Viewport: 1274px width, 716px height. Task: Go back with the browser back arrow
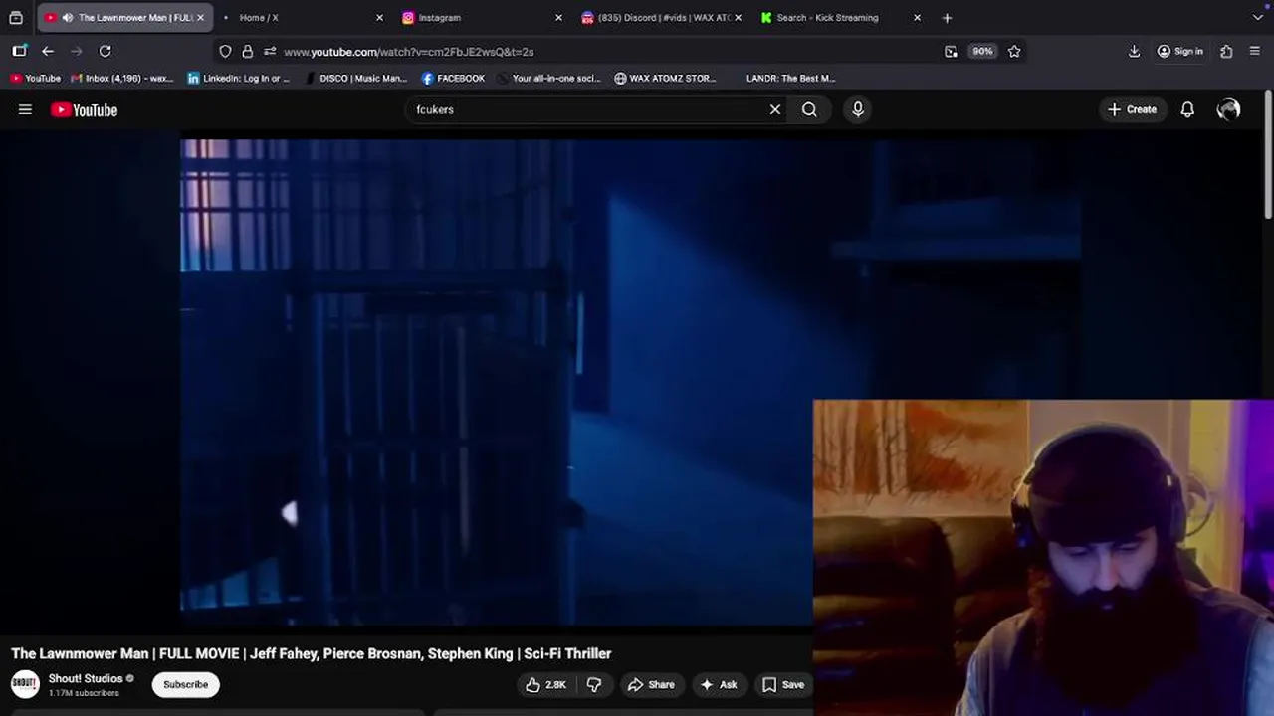coord(48,51)
